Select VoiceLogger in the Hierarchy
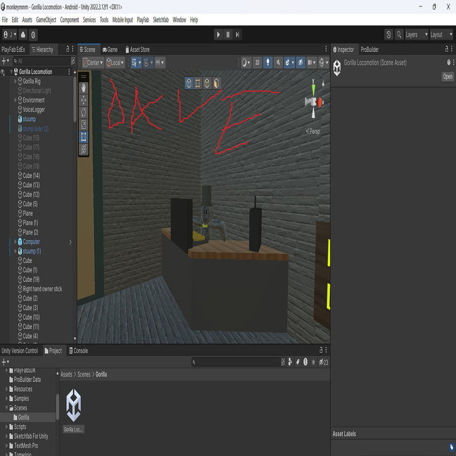The image size is (456, 456). 34,110
